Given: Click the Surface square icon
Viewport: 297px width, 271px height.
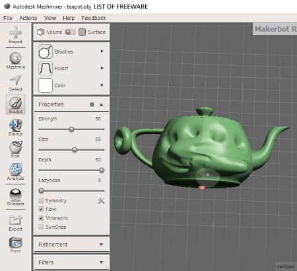Looking at the screenshot, I should tap(82, 32).
